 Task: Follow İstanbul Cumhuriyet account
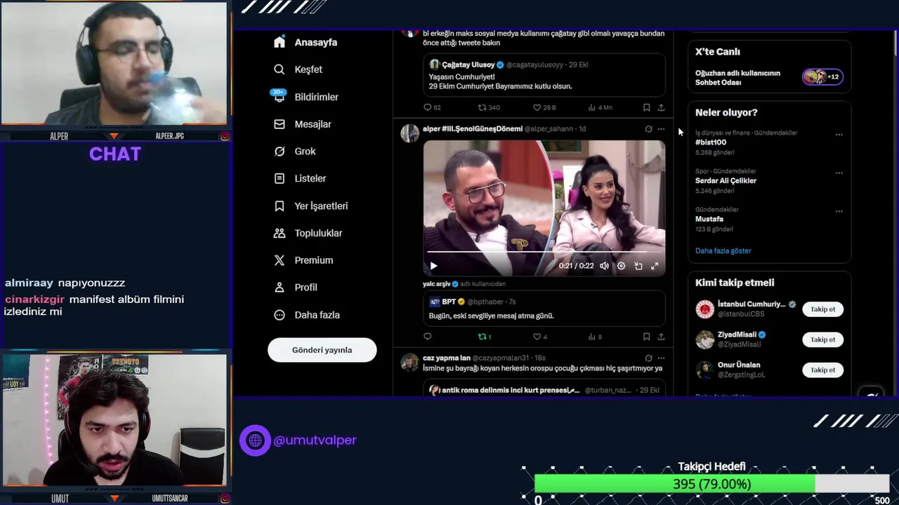coord(822,309)
